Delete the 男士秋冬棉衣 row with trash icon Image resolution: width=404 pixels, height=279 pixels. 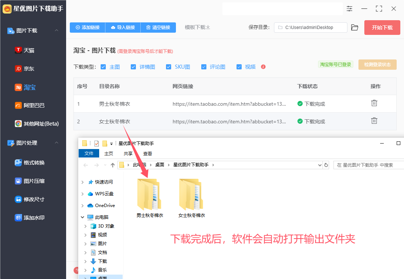pos(374,103)
